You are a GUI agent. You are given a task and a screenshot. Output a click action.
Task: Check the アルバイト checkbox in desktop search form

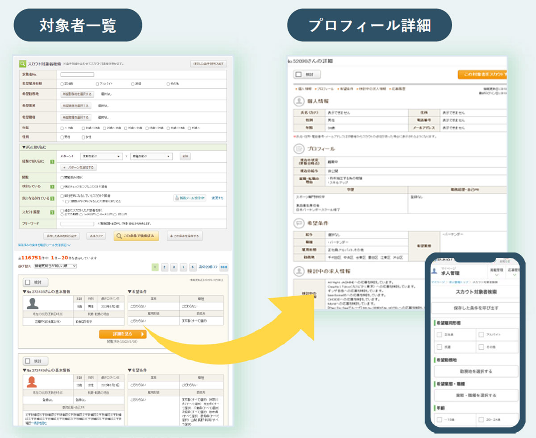coord(97,84)
